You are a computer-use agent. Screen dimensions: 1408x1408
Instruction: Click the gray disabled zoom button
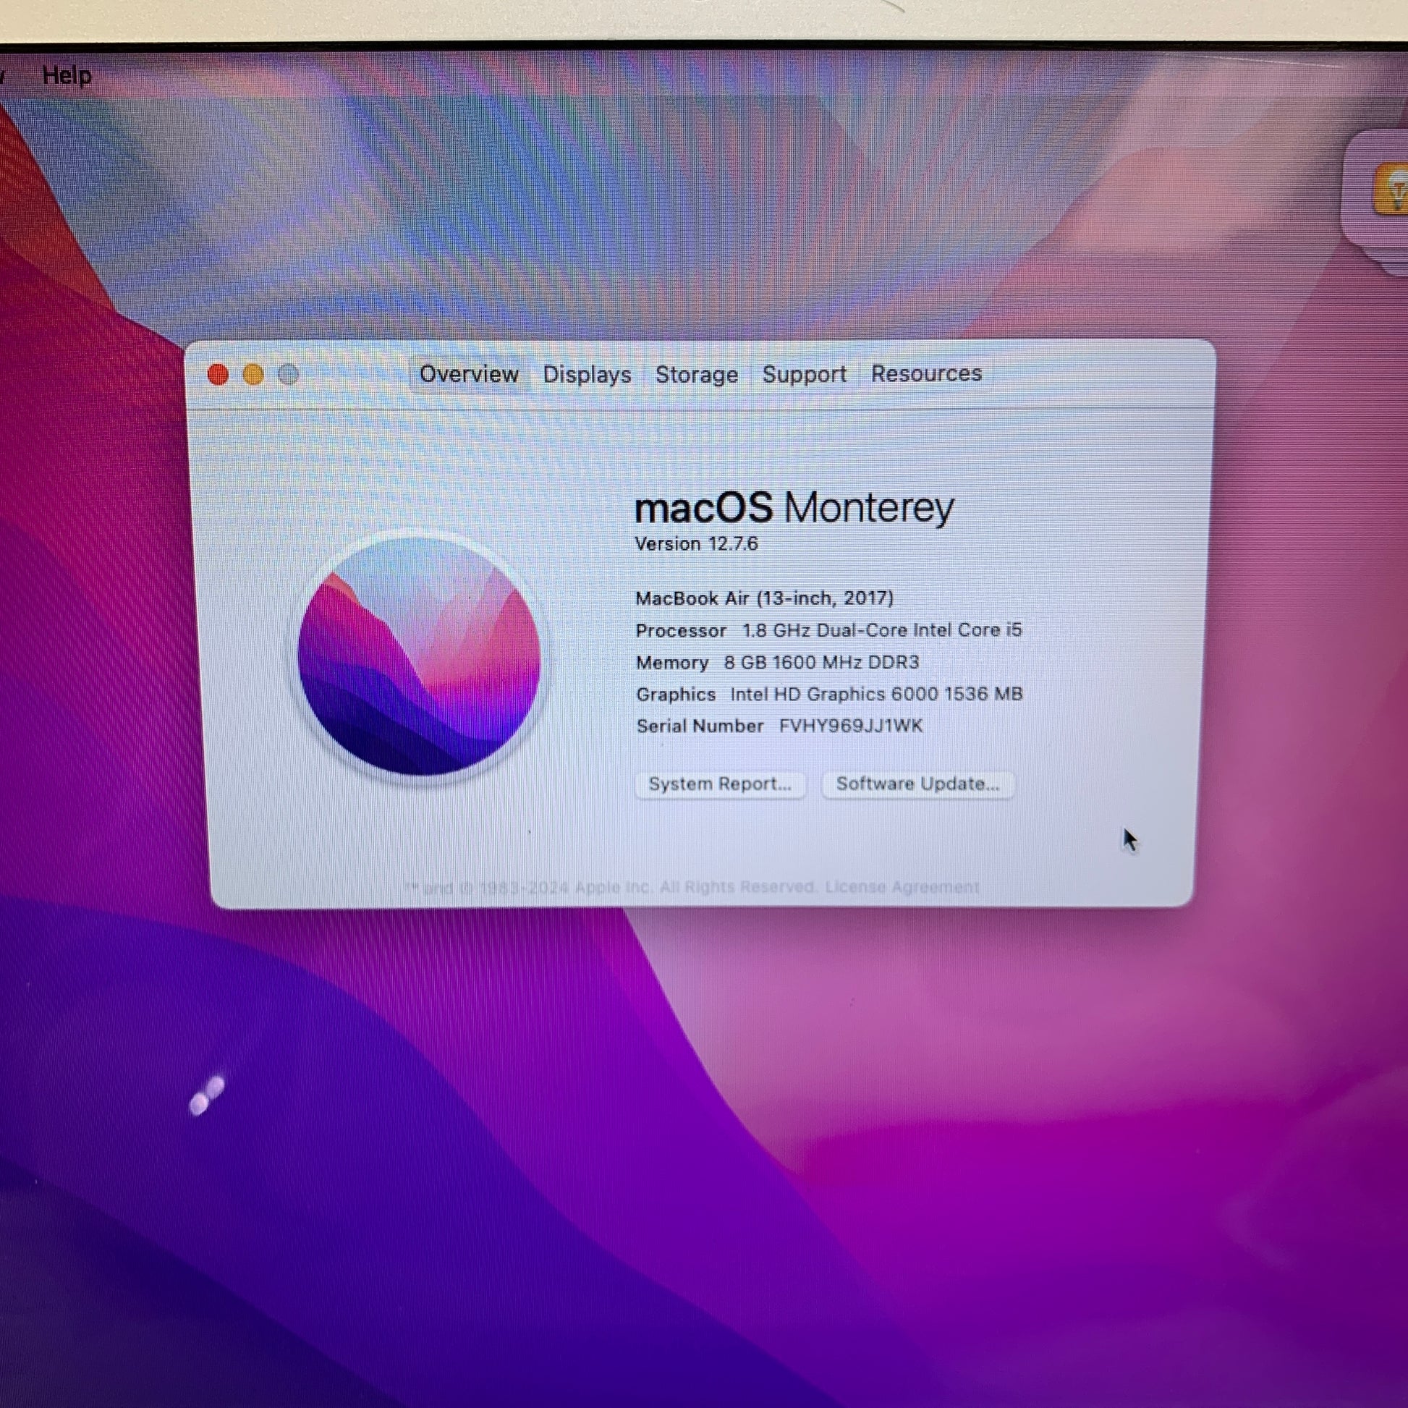tap(289, 375)
